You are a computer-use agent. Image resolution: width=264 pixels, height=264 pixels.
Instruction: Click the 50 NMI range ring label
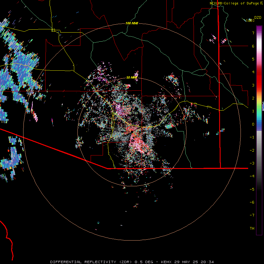tap(132, 78)
